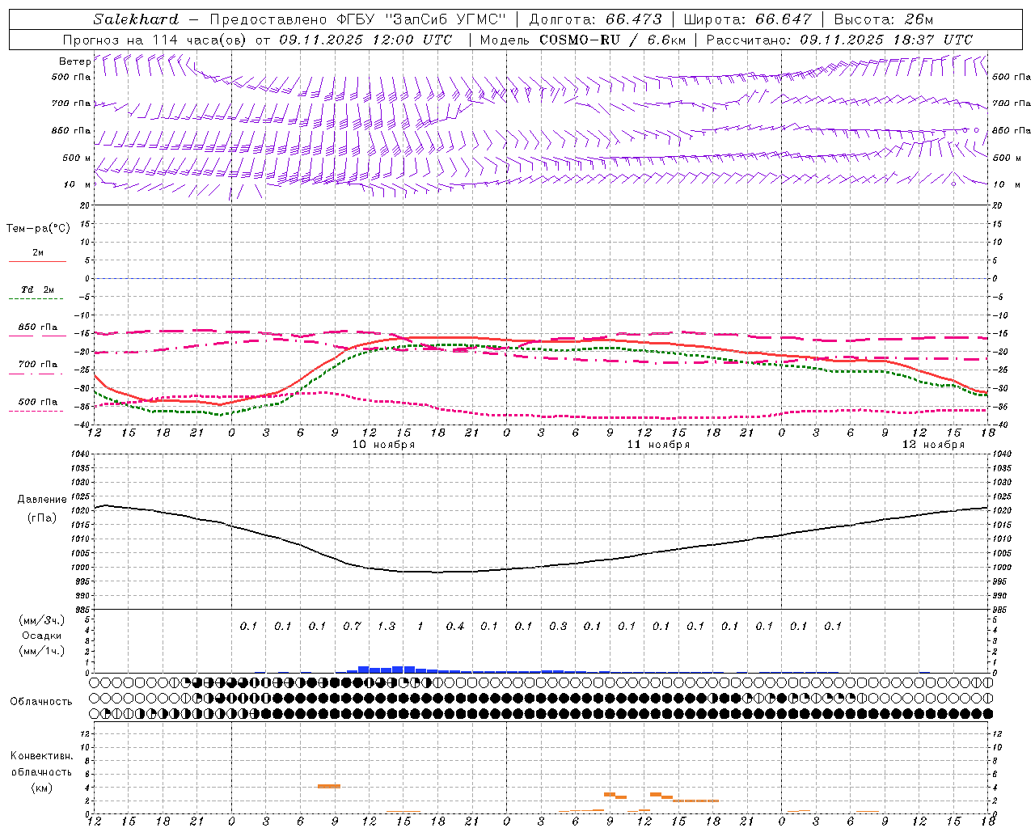Viewport: 1035px width, 828px height.
Task: Click the "(гПа)" unit label under Давление
Action: [42, 518]
